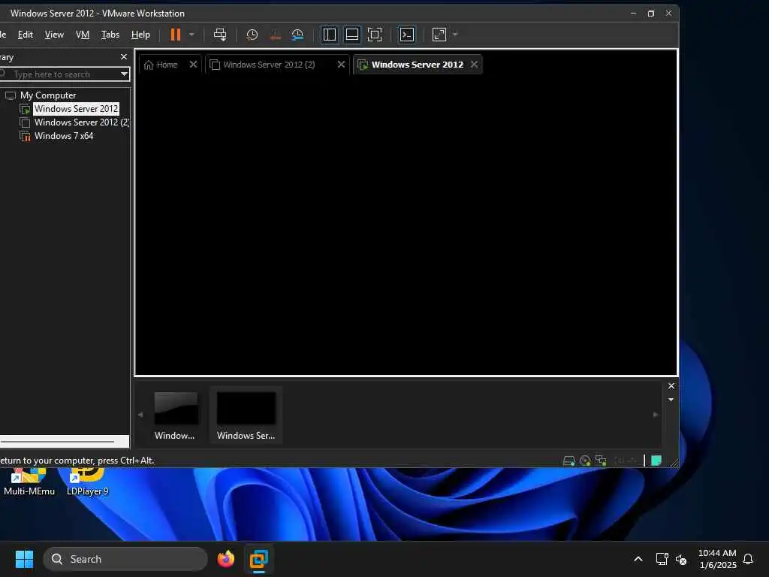Click the taskbar Search box
Viewport: 769px width, 577px height.
click(125, 559)
